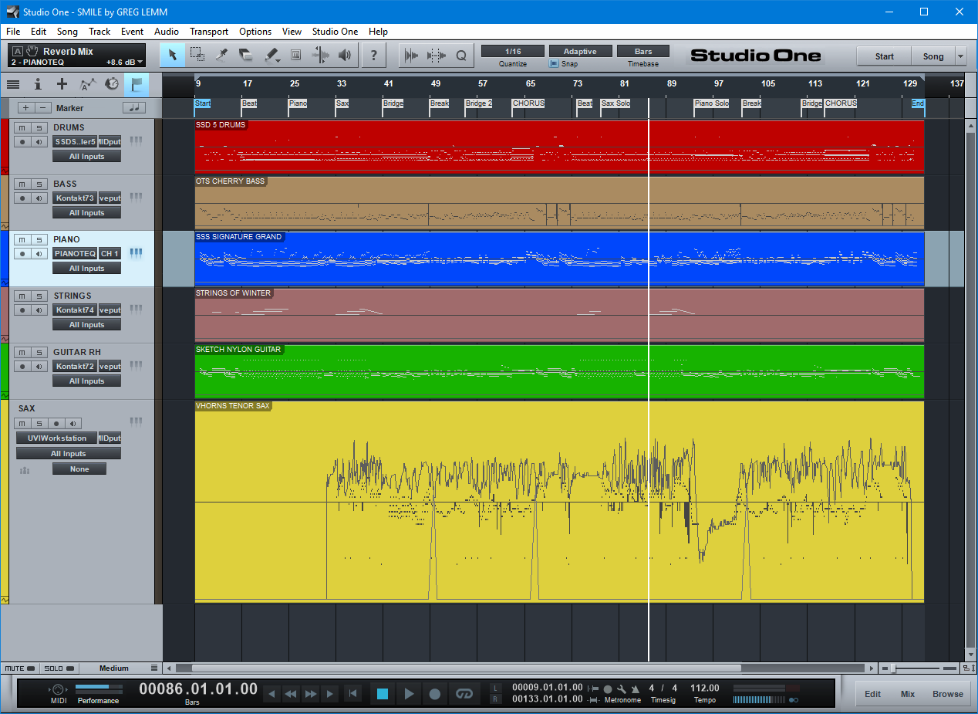The height and width of the screenshot is (714, 978).
Task: Click the horizontal arrangement scrollbar
Action: 466,668
